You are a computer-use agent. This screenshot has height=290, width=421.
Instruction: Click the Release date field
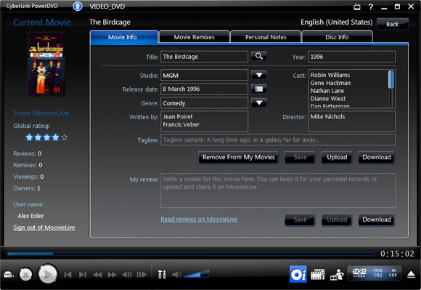point(204,89)
